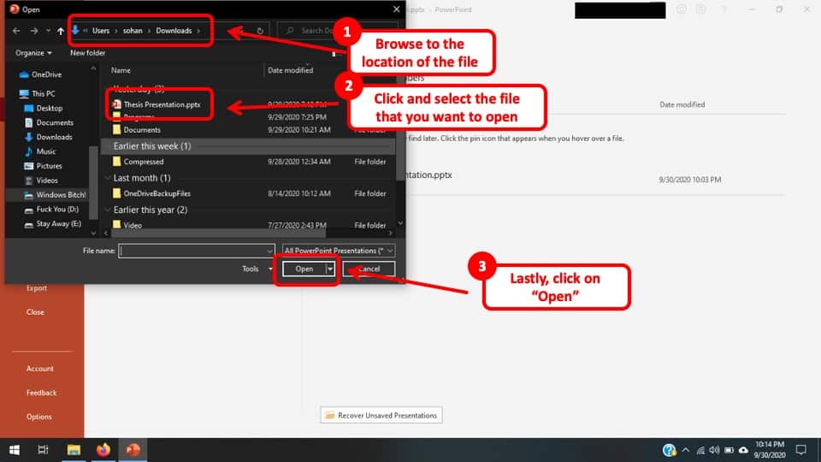Viewport: 821px width, 462px height.
Task: Select the D: drive in navigation pane
Action: tap(52, 209)
